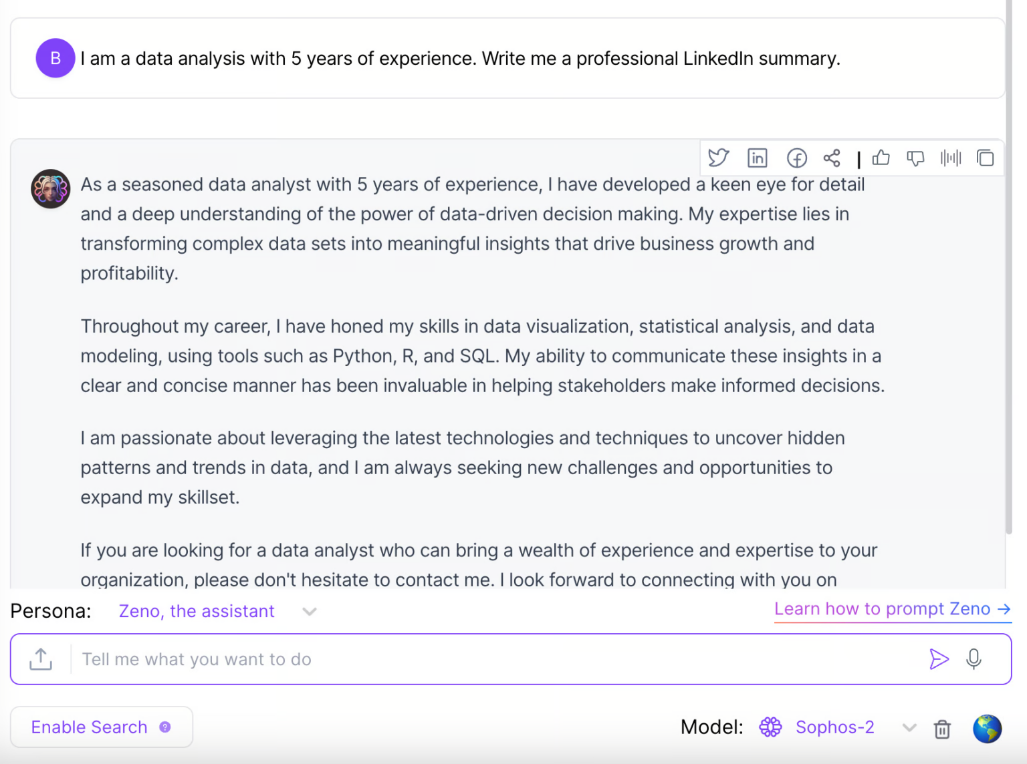Viewport: 1027px width, 764px height.
Task: Open the Persona selector dropdown
Action: click(310, 611)
